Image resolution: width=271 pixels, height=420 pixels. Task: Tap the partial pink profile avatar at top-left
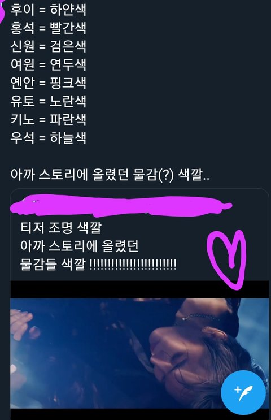(x=2, y=11)
